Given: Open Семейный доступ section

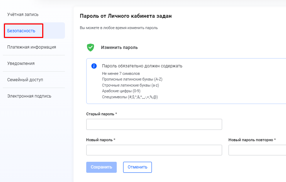Looking at the screenshot, I should [x=25, y=80].
